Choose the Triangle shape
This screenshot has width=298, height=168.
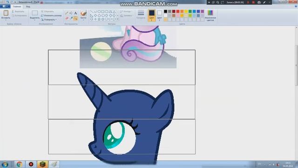coord(114,12)
